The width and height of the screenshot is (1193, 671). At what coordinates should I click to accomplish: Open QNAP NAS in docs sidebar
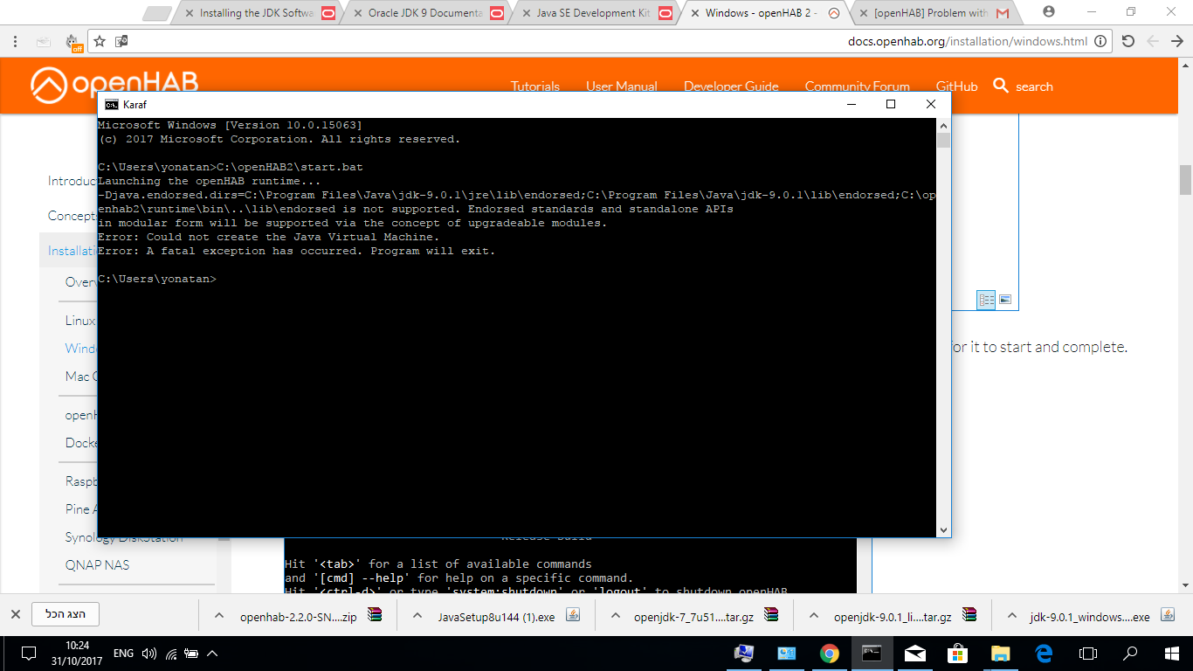(x=97, y=565)
